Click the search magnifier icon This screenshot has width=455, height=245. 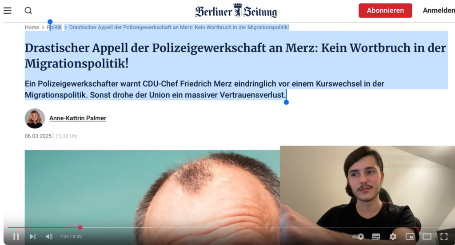(28, 11)
